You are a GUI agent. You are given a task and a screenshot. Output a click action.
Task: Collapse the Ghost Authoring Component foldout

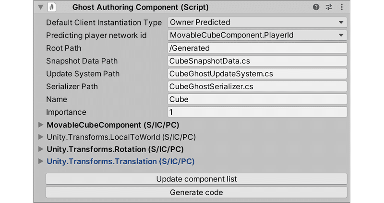pos(40,7)
